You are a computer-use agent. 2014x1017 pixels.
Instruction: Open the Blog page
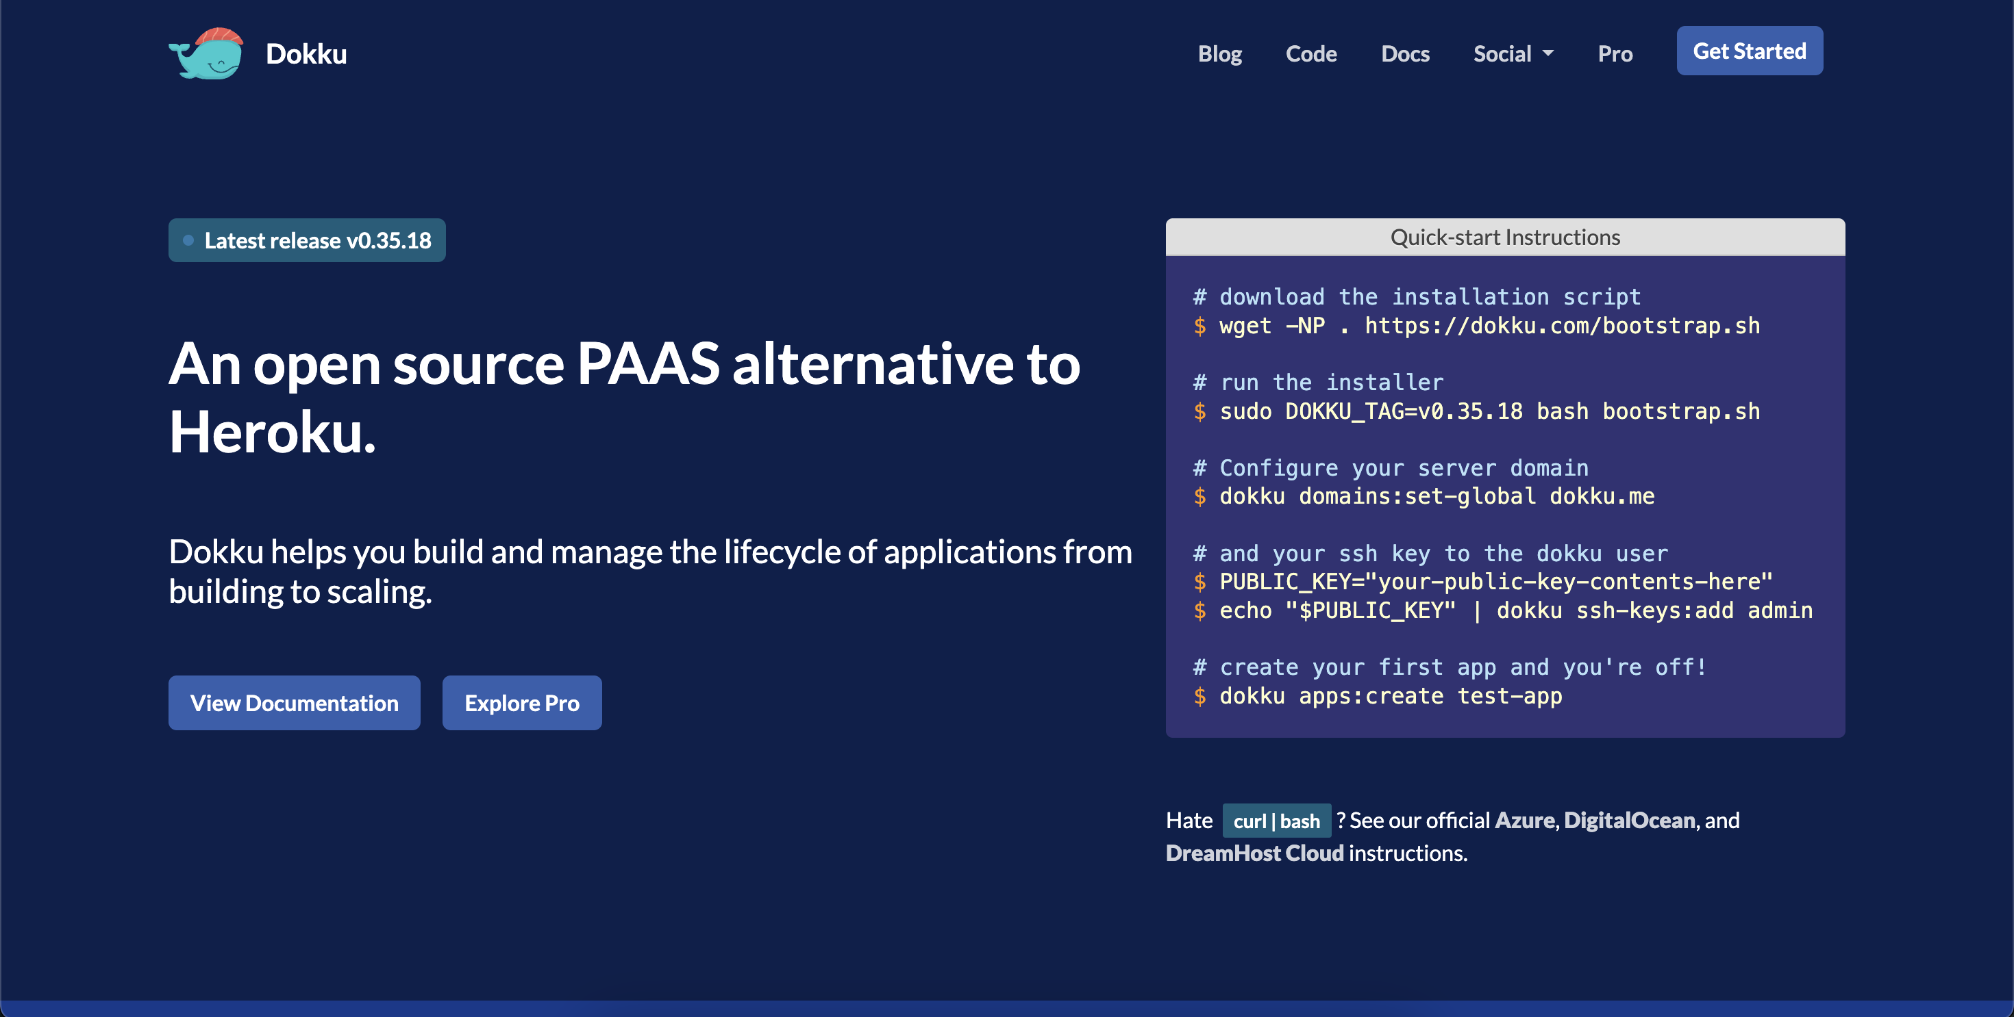click(1219, 54)
